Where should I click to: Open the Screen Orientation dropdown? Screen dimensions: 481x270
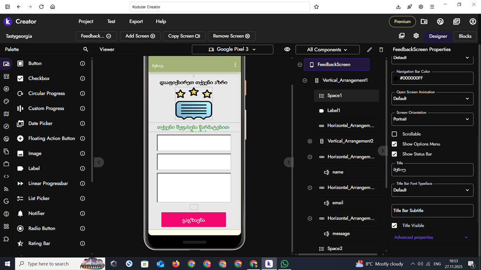(432, 119)
